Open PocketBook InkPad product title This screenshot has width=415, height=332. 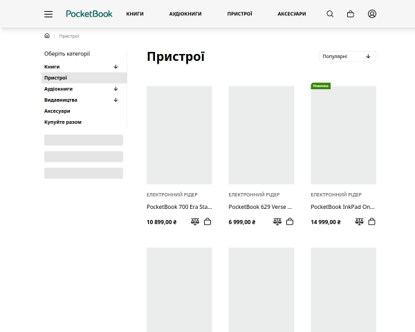pyautogui.click(x=342, y=207)
